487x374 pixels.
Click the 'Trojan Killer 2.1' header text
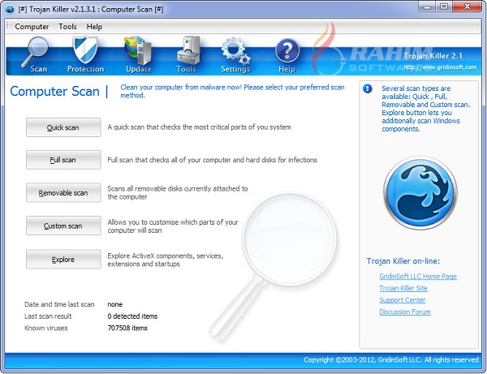tap(433, 56)
